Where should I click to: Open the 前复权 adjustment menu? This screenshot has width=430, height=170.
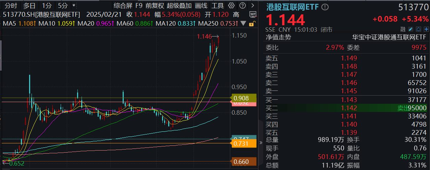pyautogui.click(x=155, y=5)
